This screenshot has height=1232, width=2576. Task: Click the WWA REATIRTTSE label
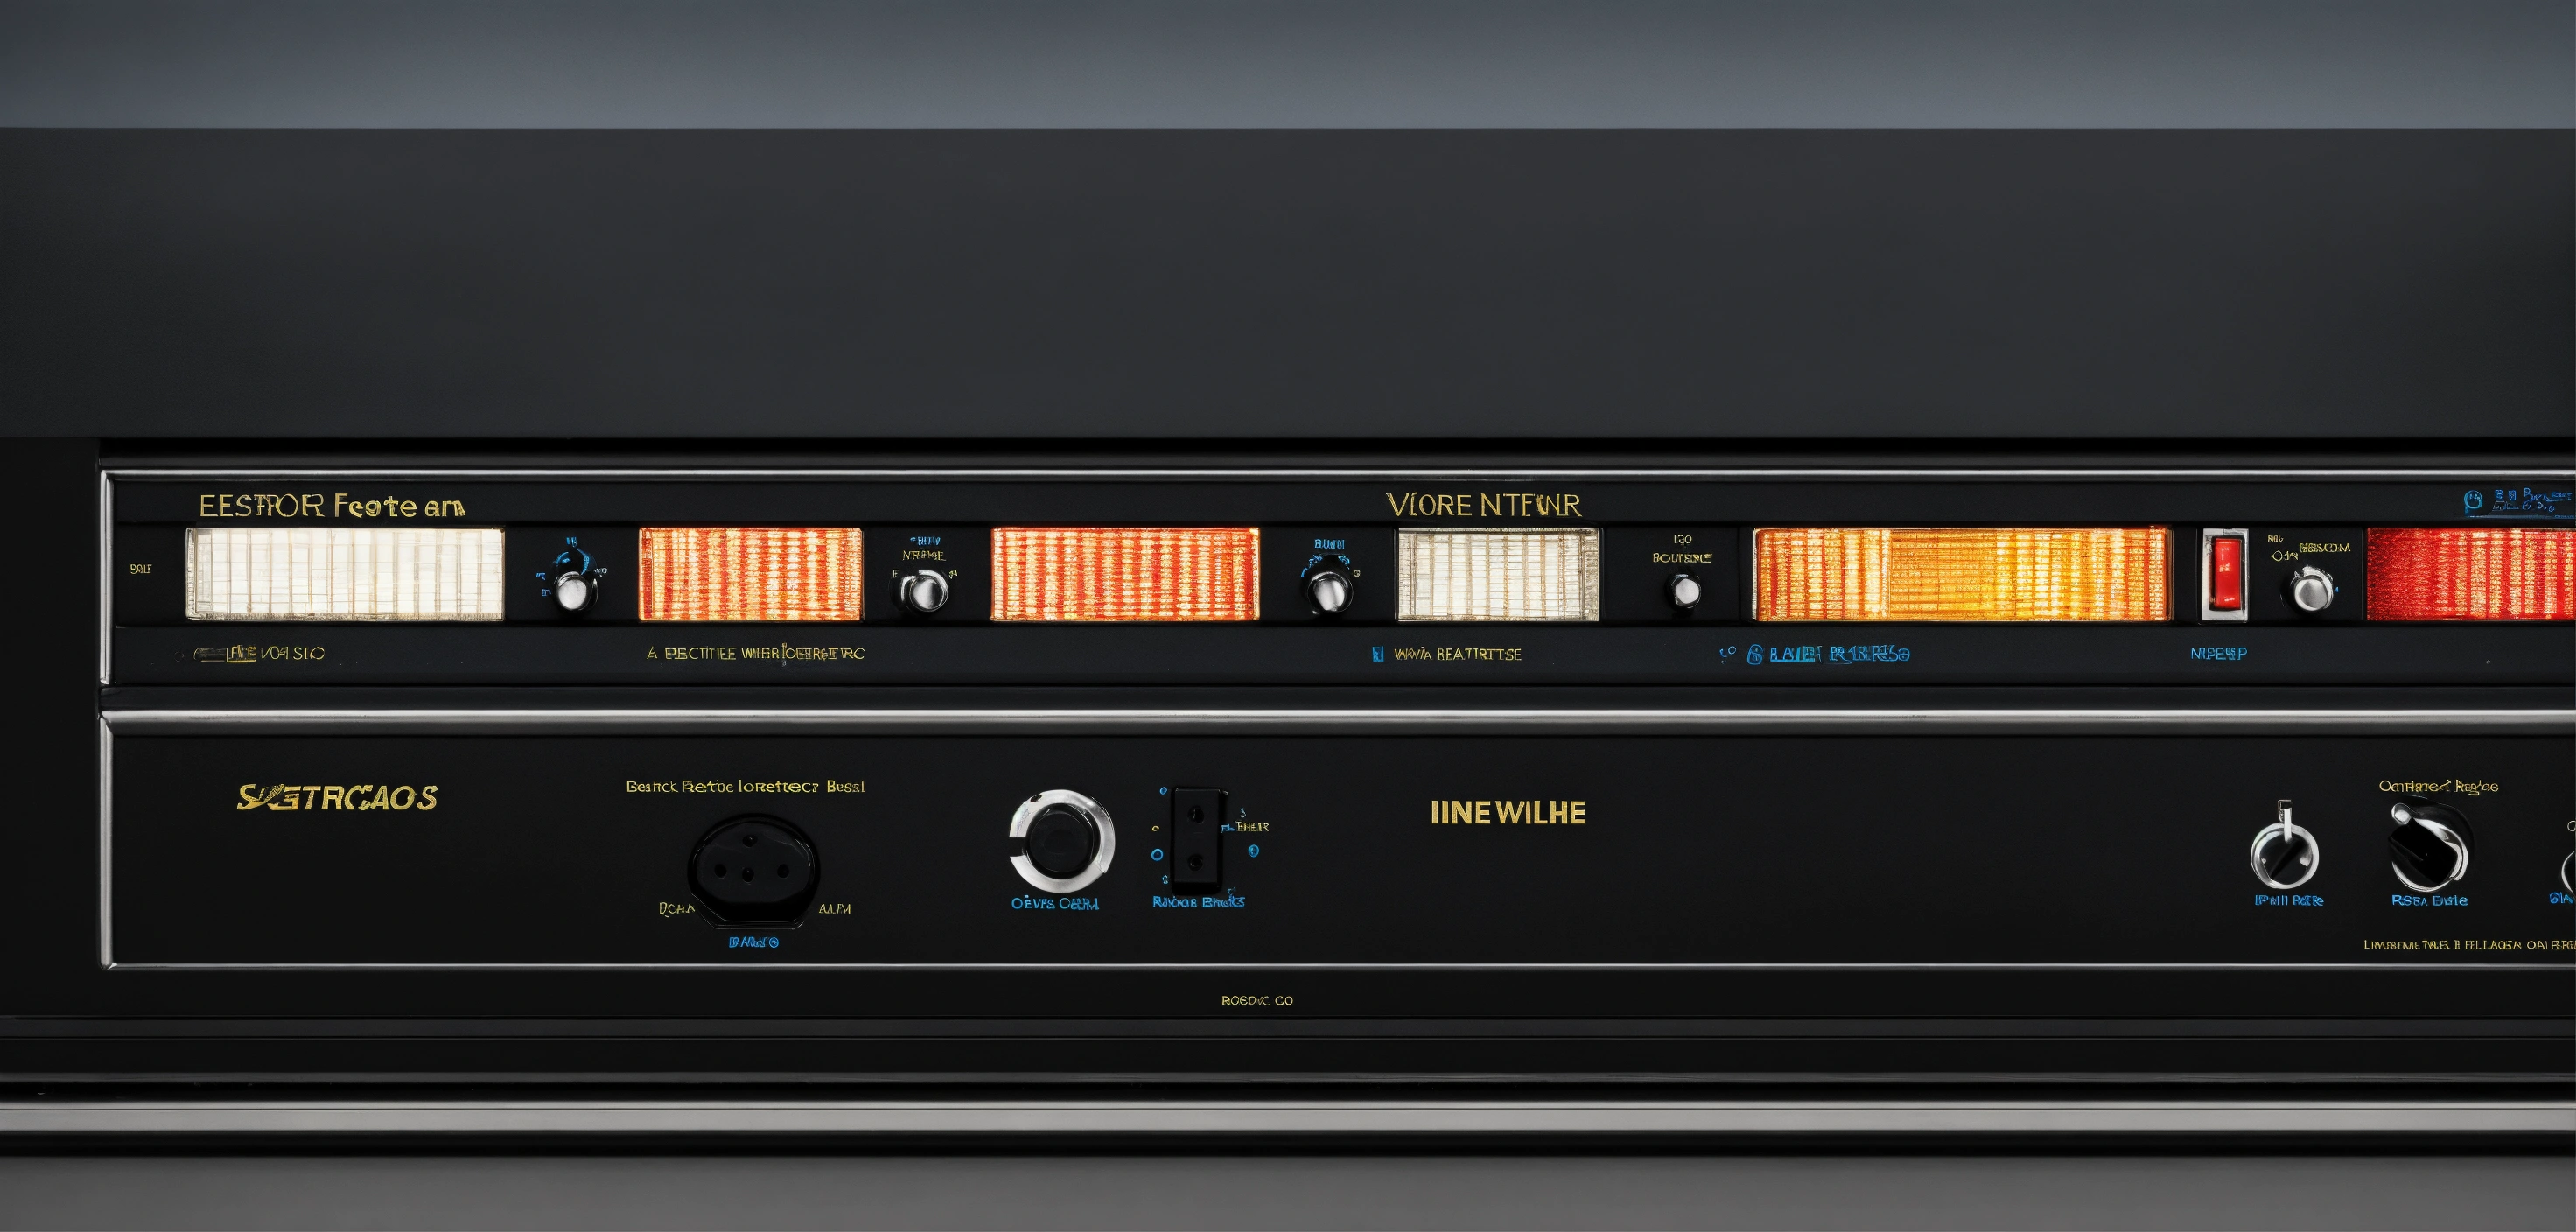[x=1457, y=655]
